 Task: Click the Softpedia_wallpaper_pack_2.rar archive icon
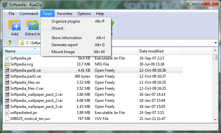click(7, 100)
